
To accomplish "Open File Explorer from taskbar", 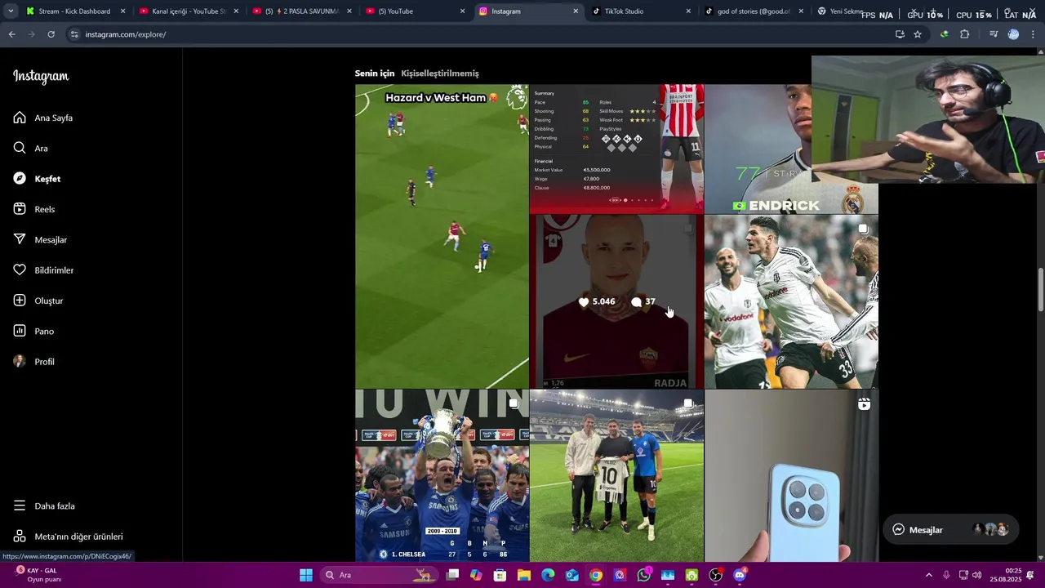I will (x=524, y=575).
